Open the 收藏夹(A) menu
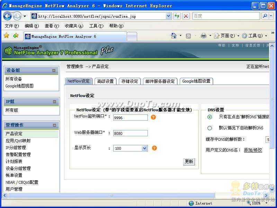Viewport: 277px width, 208px height. pyautogui.click(x=74, y=26)
